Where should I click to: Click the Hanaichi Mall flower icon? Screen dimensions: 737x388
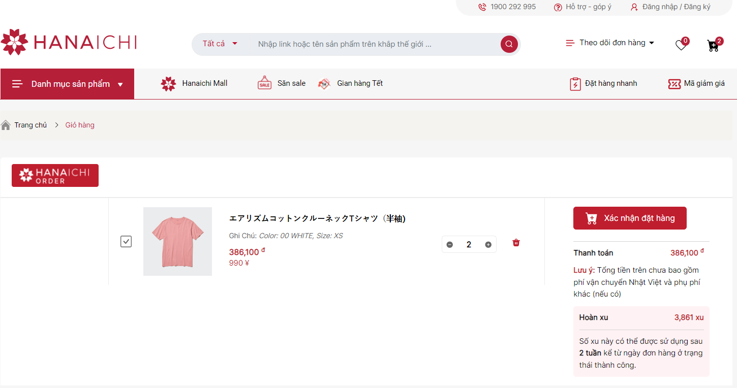coord(168,84)
